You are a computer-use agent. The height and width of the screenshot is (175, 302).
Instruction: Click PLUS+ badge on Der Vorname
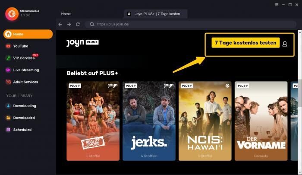tap(242, 86)
